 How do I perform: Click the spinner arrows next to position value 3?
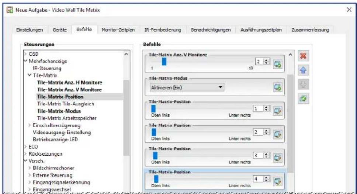click(266, 156)
